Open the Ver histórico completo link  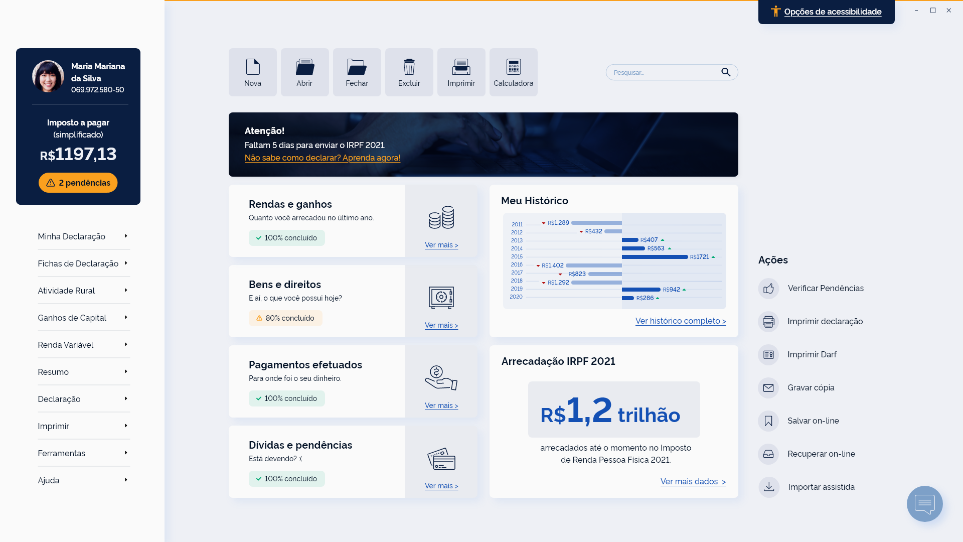pos(681,321)
